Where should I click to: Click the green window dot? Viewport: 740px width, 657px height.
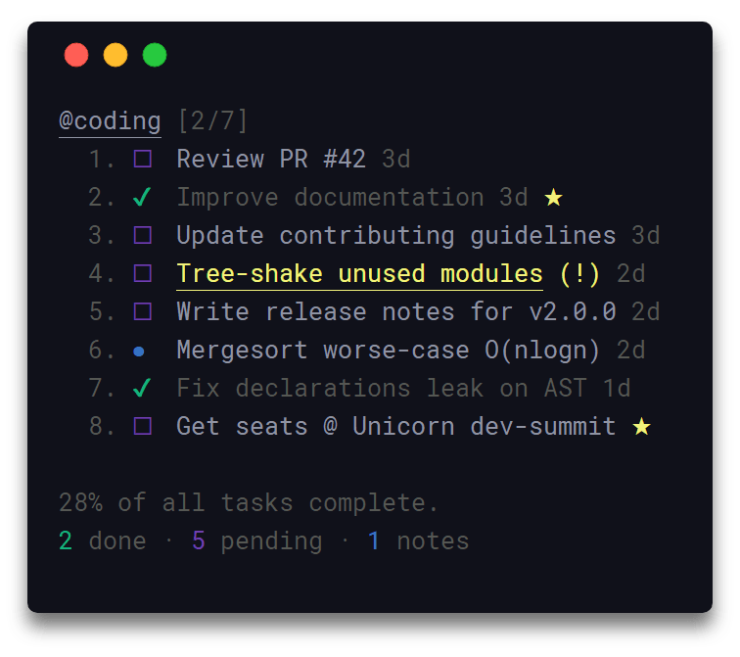(155, 55)
